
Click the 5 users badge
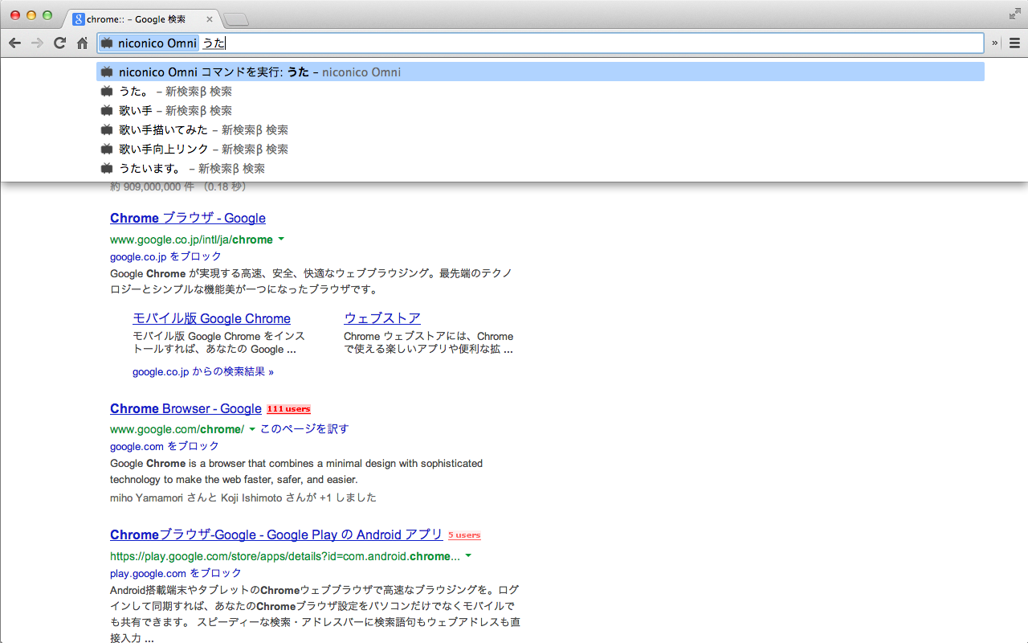pyautogui.click(x=464, y=535)
